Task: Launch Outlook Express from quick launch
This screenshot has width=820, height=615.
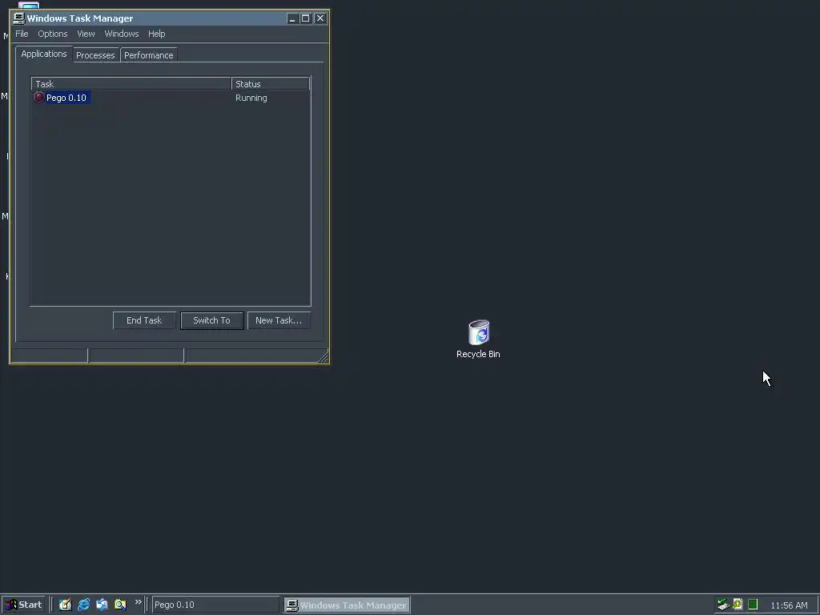Action: click(102, 605)
